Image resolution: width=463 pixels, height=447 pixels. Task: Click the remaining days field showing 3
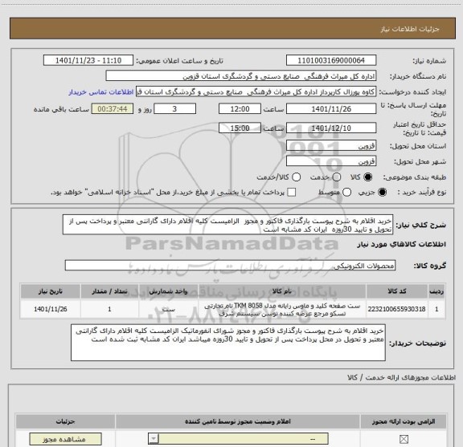[174, 109]
